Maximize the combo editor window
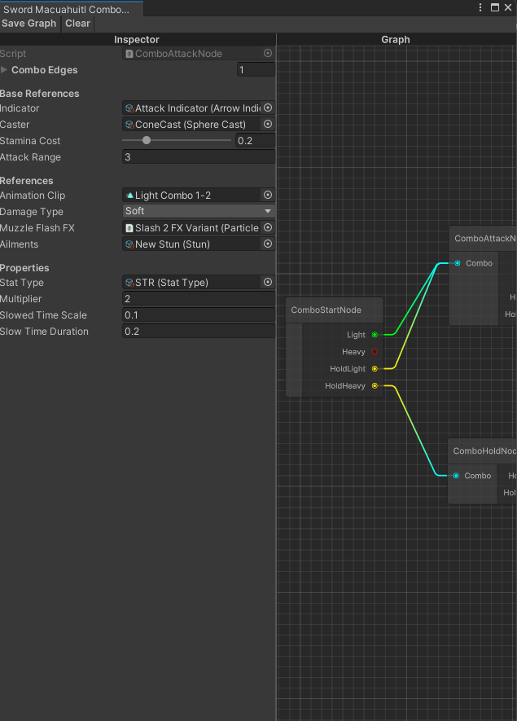517x721 pixels. [x=495, y=7]
